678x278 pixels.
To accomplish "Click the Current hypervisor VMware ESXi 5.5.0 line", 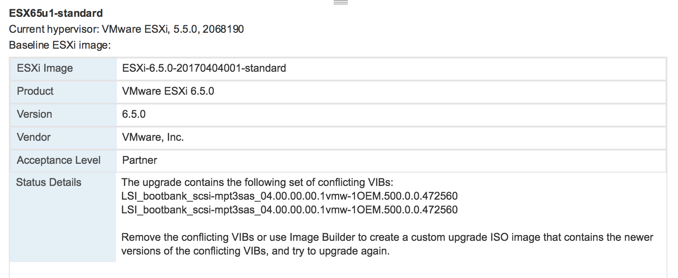I will pyautogui.click(x=127, y=29).
